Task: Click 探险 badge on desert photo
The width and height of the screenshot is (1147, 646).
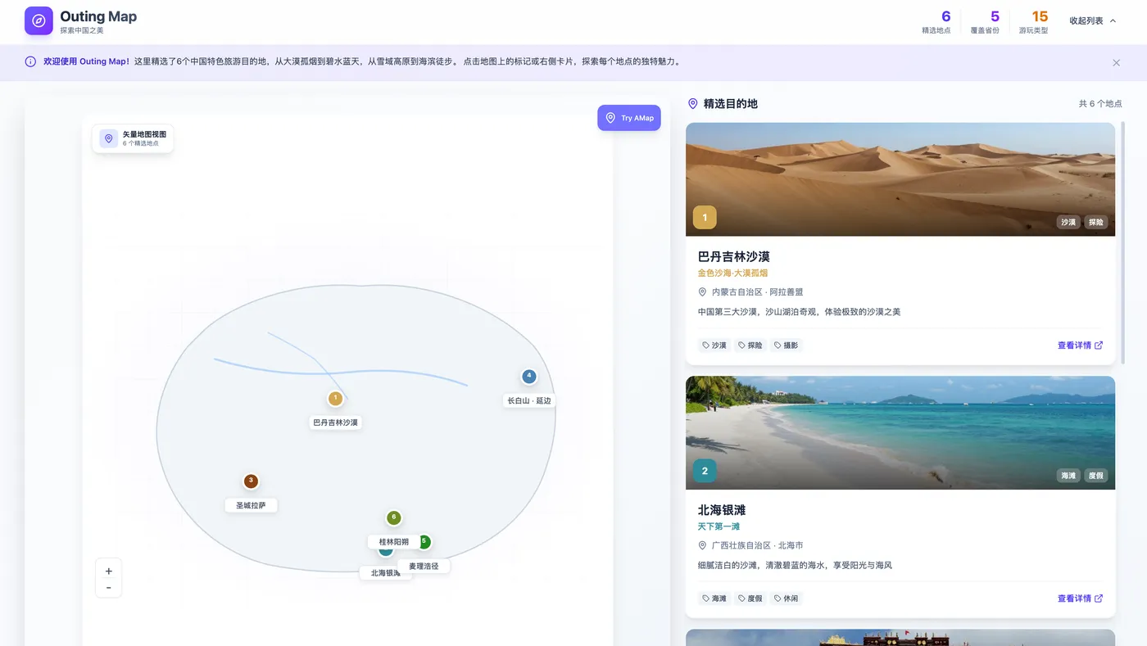Action: click(1096, 222)
